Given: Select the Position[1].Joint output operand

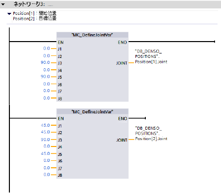Looking at the screenshot, I should [151, 56].
